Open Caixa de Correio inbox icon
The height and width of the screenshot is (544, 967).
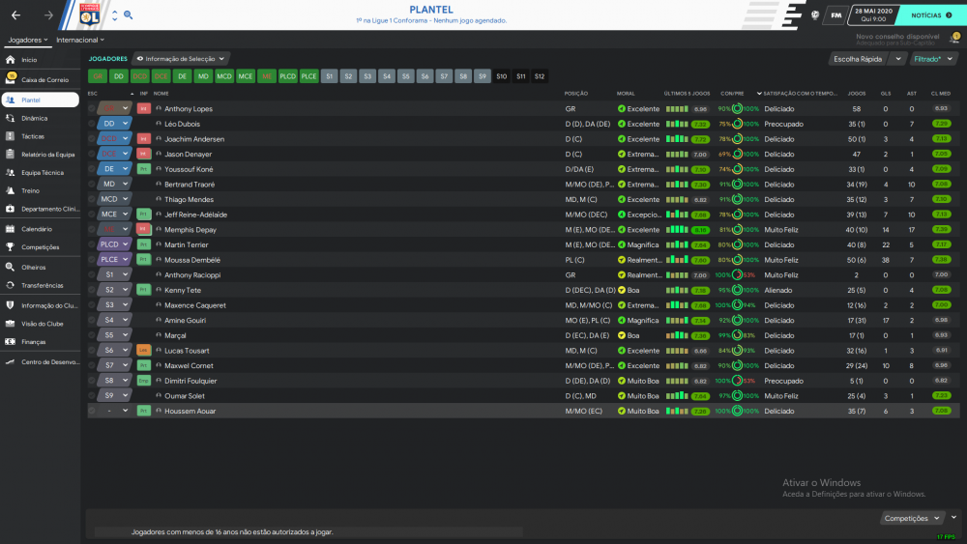click(11, 78)
